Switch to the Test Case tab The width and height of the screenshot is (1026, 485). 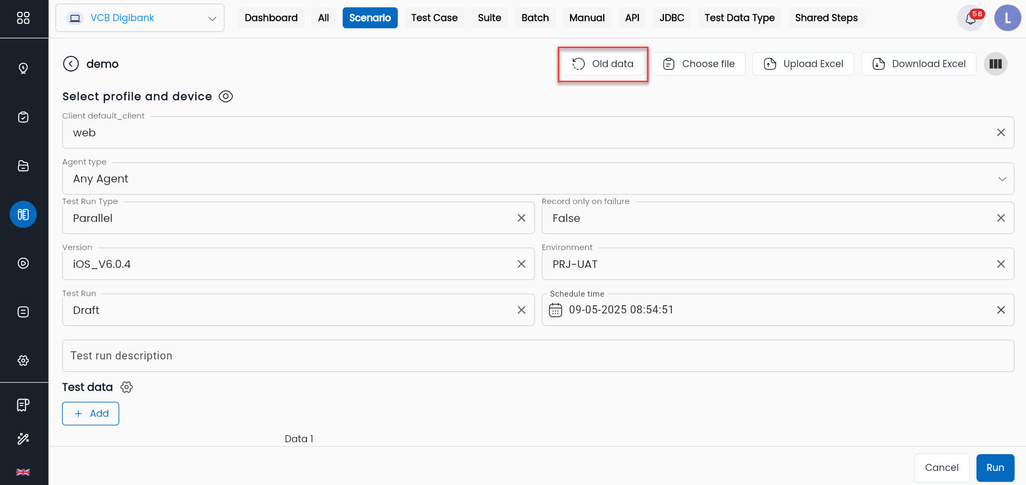coord(434,18)
